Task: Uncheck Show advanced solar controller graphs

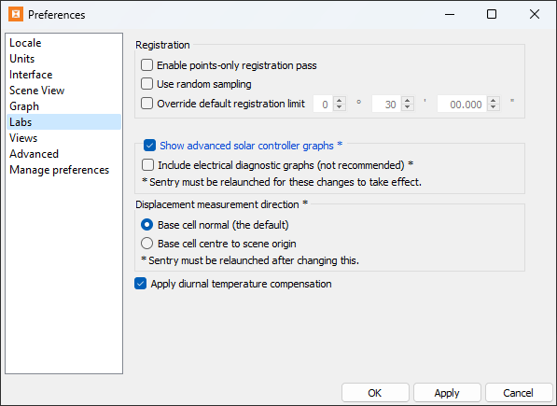Action: click(x=149, y=146)
